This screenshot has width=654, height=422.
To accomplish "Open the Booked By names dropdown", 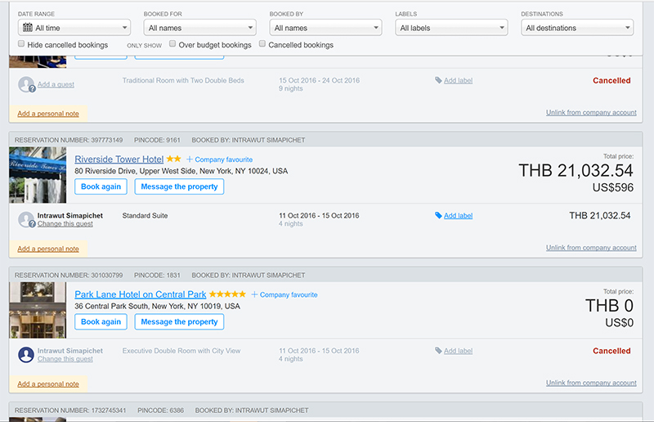I will 325,28.
